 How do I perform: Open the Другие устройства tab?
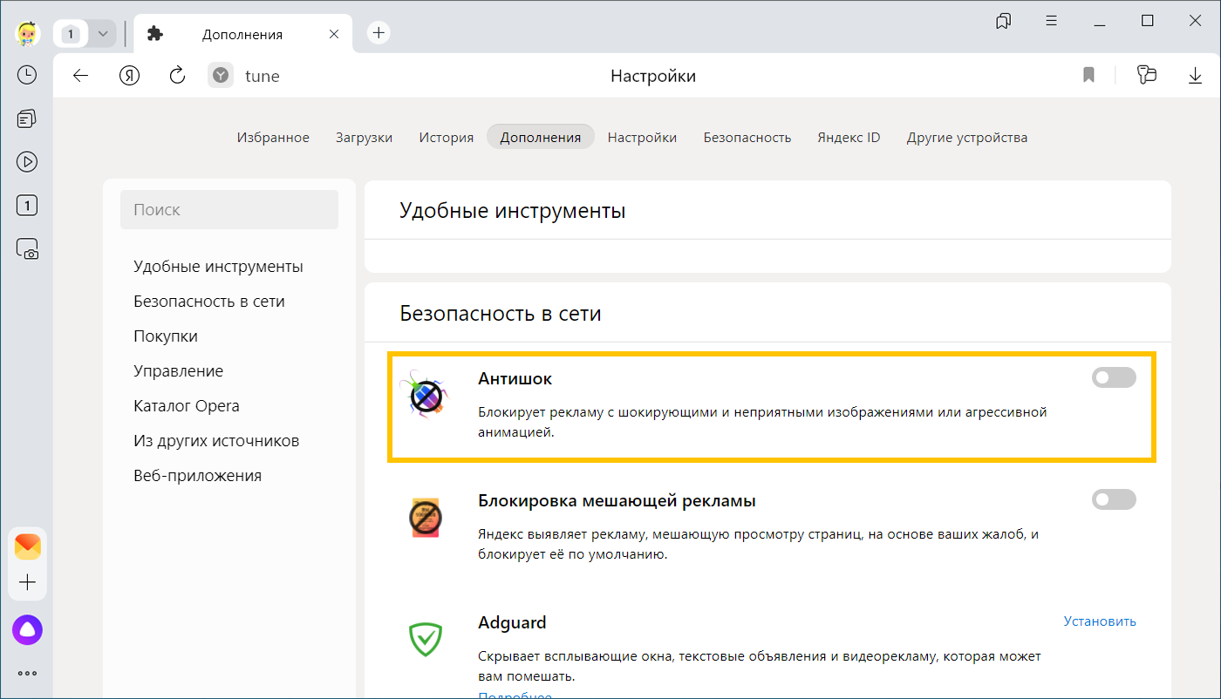pos(967,137)
